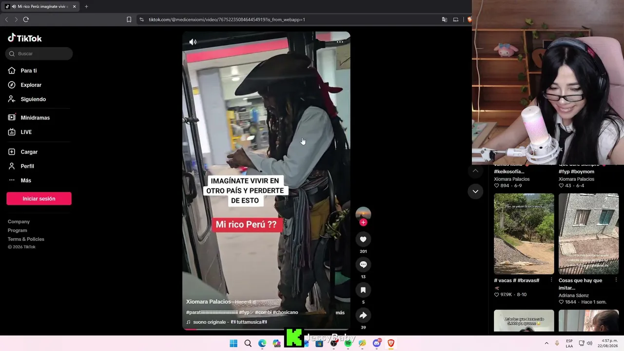This screenshot has width=624, height=351.
Task: Click the ESP LAA language indicator
Action: [569, 344]
